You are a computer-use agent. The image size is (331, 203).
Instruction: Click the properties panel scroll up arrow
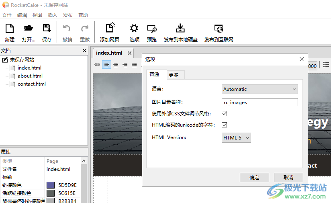coord(84,161)
